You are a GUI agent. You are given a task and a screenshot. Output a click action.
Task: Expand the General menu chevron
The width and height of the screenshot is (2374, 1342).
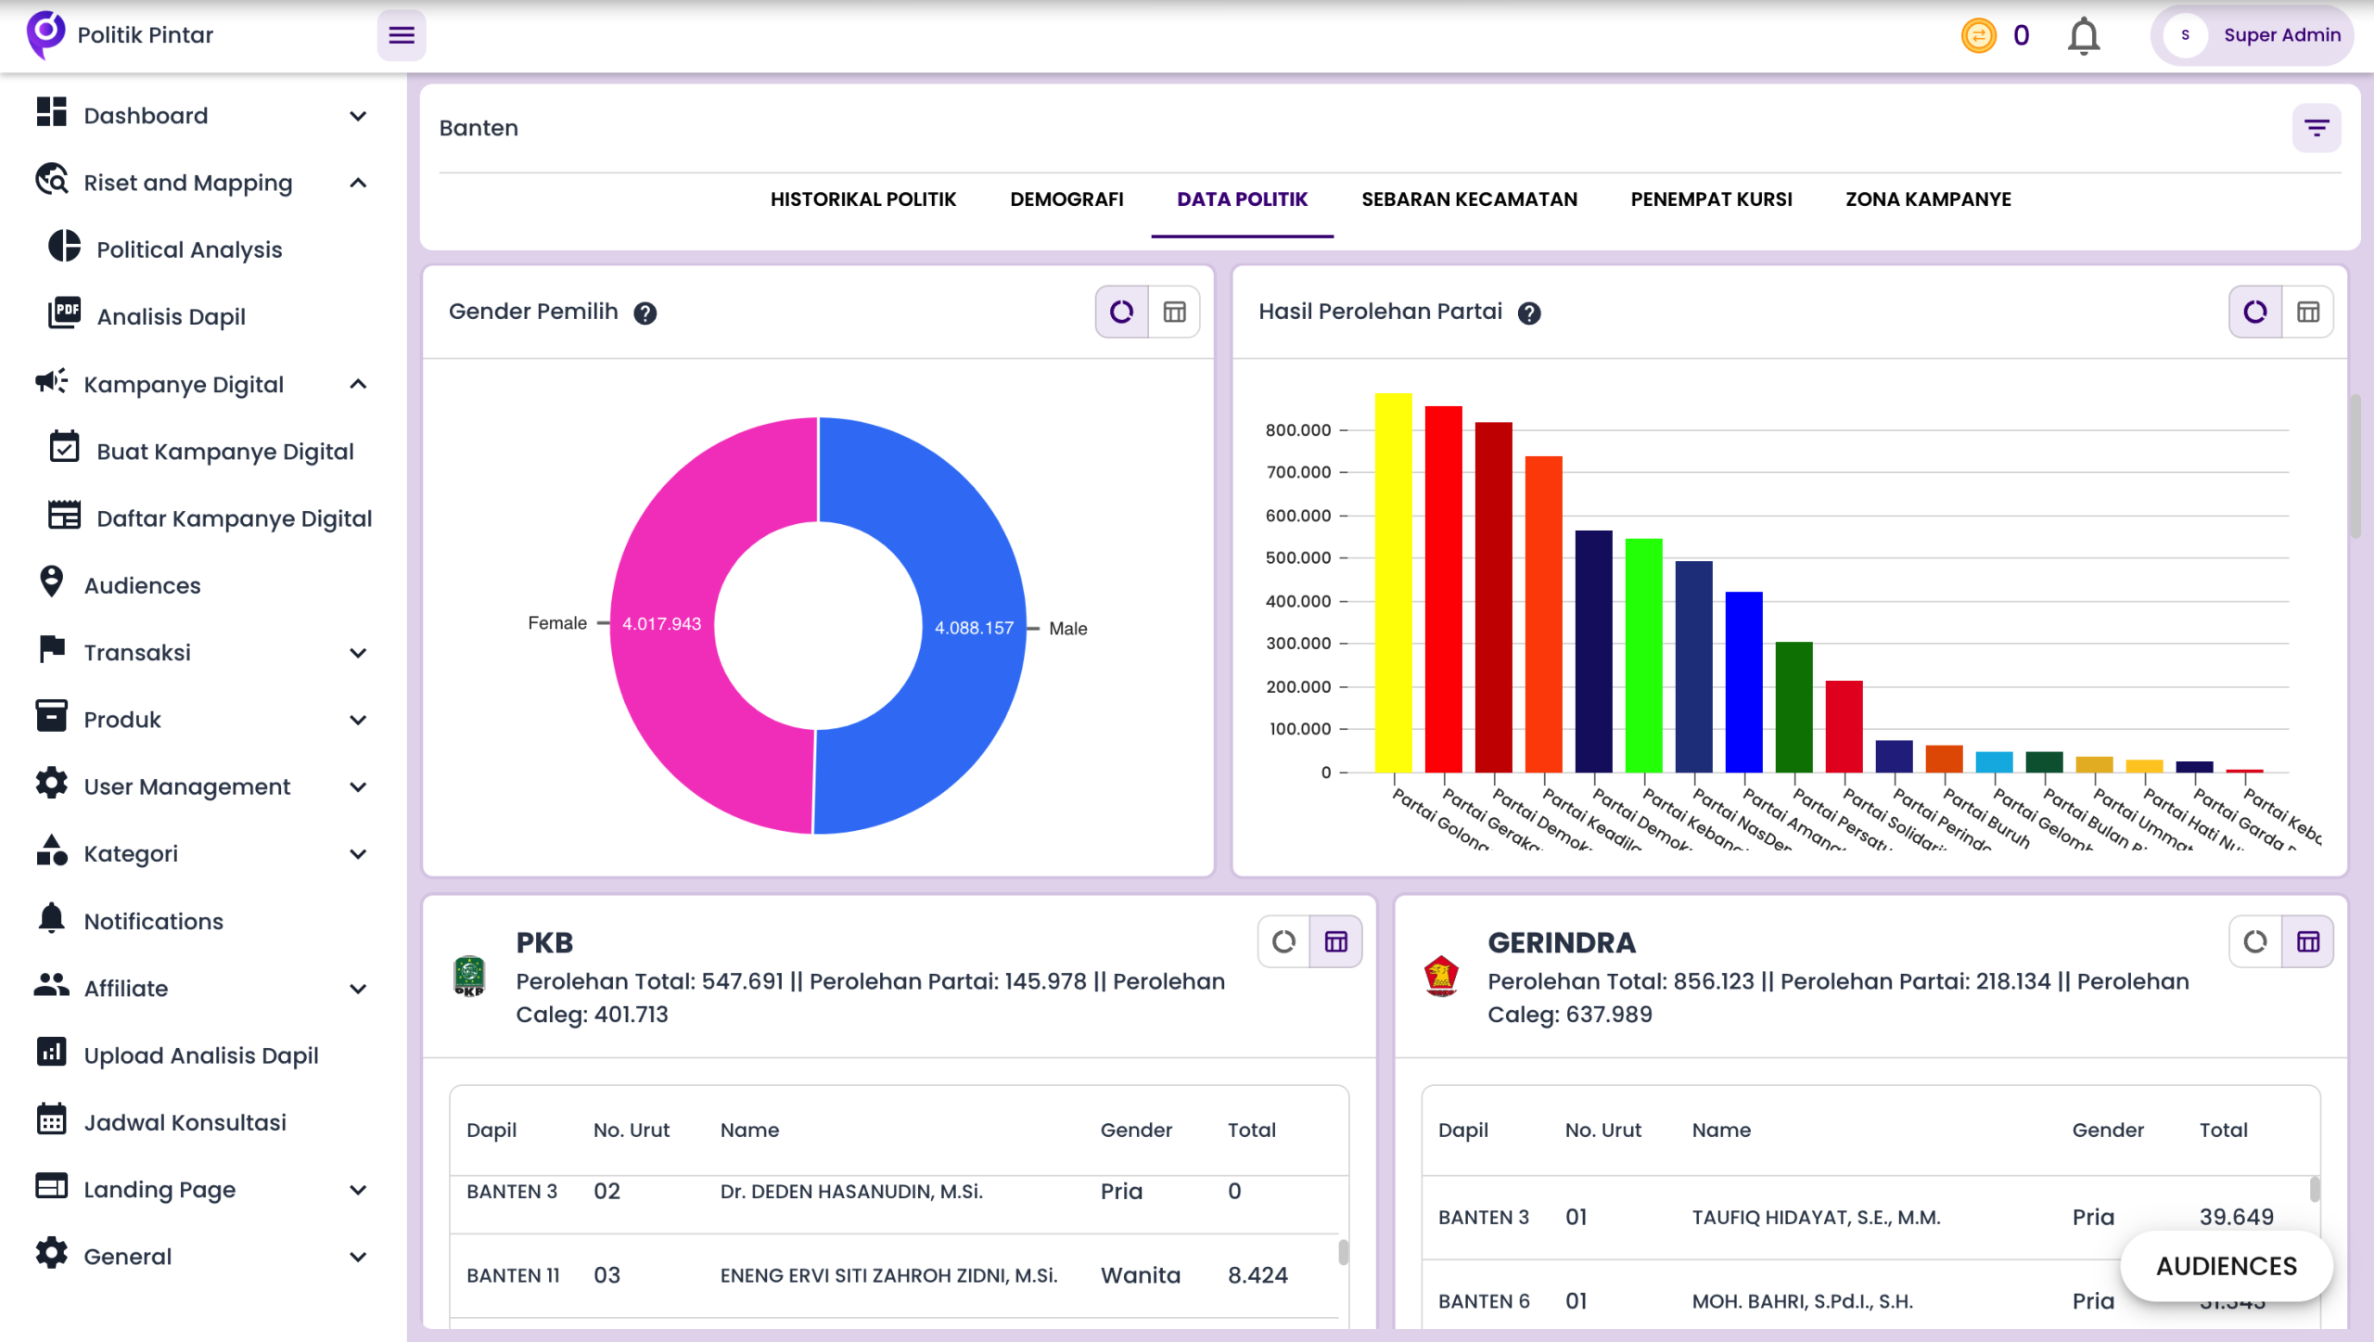pyautogui.click(x=358, y=1257)
